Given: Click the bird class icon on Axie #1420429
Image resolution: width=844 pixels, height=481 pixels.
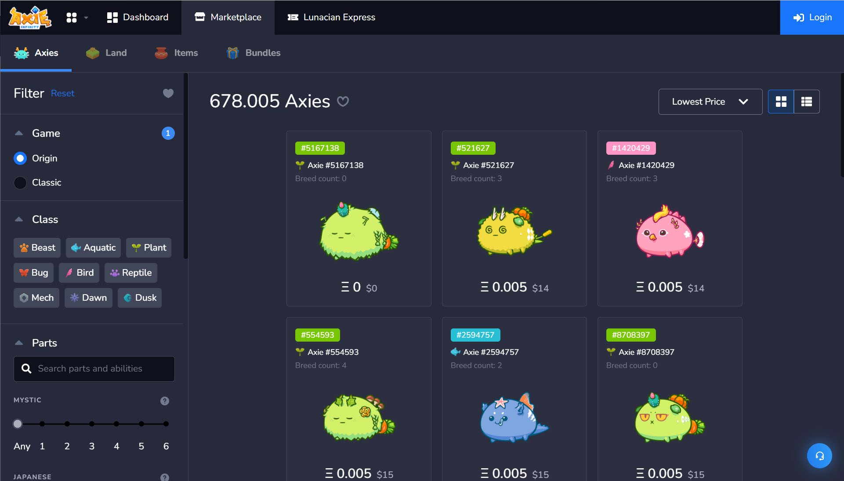Looking at the screenshot, I should tap(611, 165).
